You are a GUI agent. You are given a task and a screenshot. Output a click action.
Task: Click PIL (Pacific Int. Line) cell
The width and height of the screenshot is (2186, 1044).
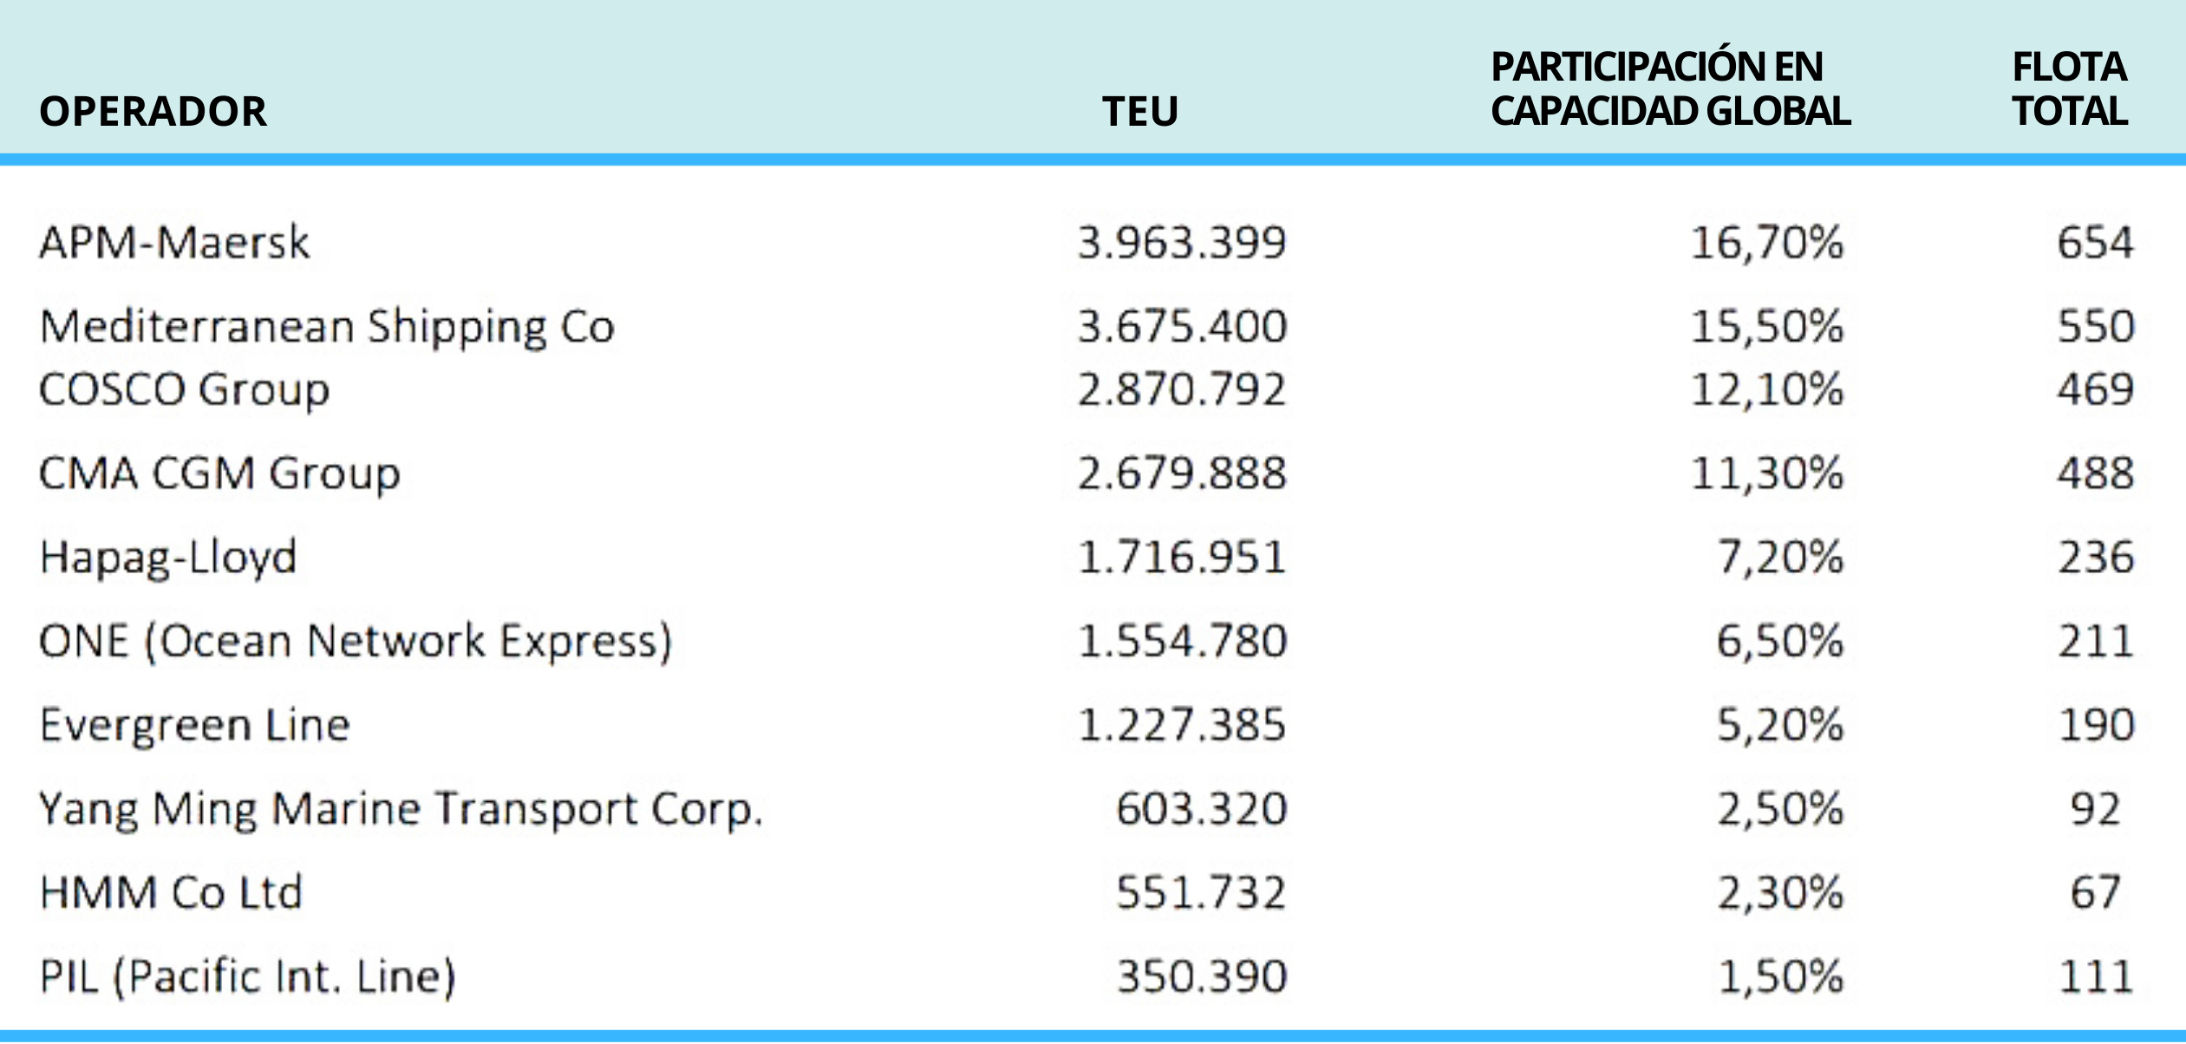[x=248, y=976]
